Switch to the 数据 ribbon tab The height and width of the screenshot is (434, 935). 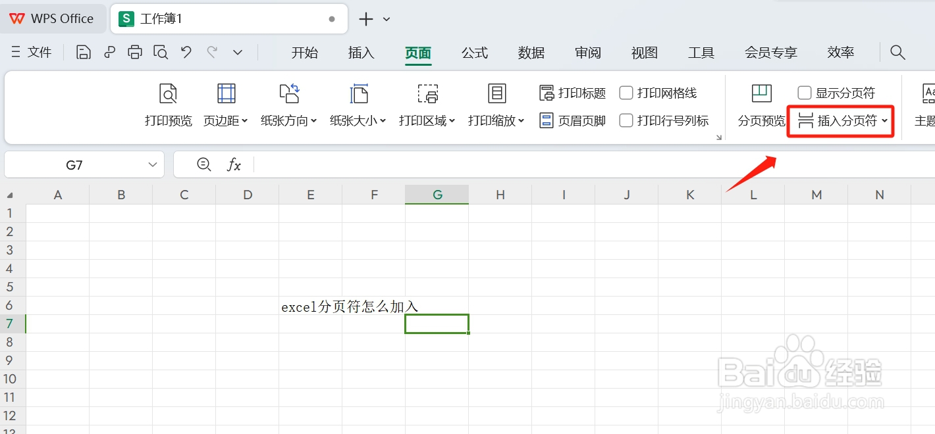tap(531, 53)
